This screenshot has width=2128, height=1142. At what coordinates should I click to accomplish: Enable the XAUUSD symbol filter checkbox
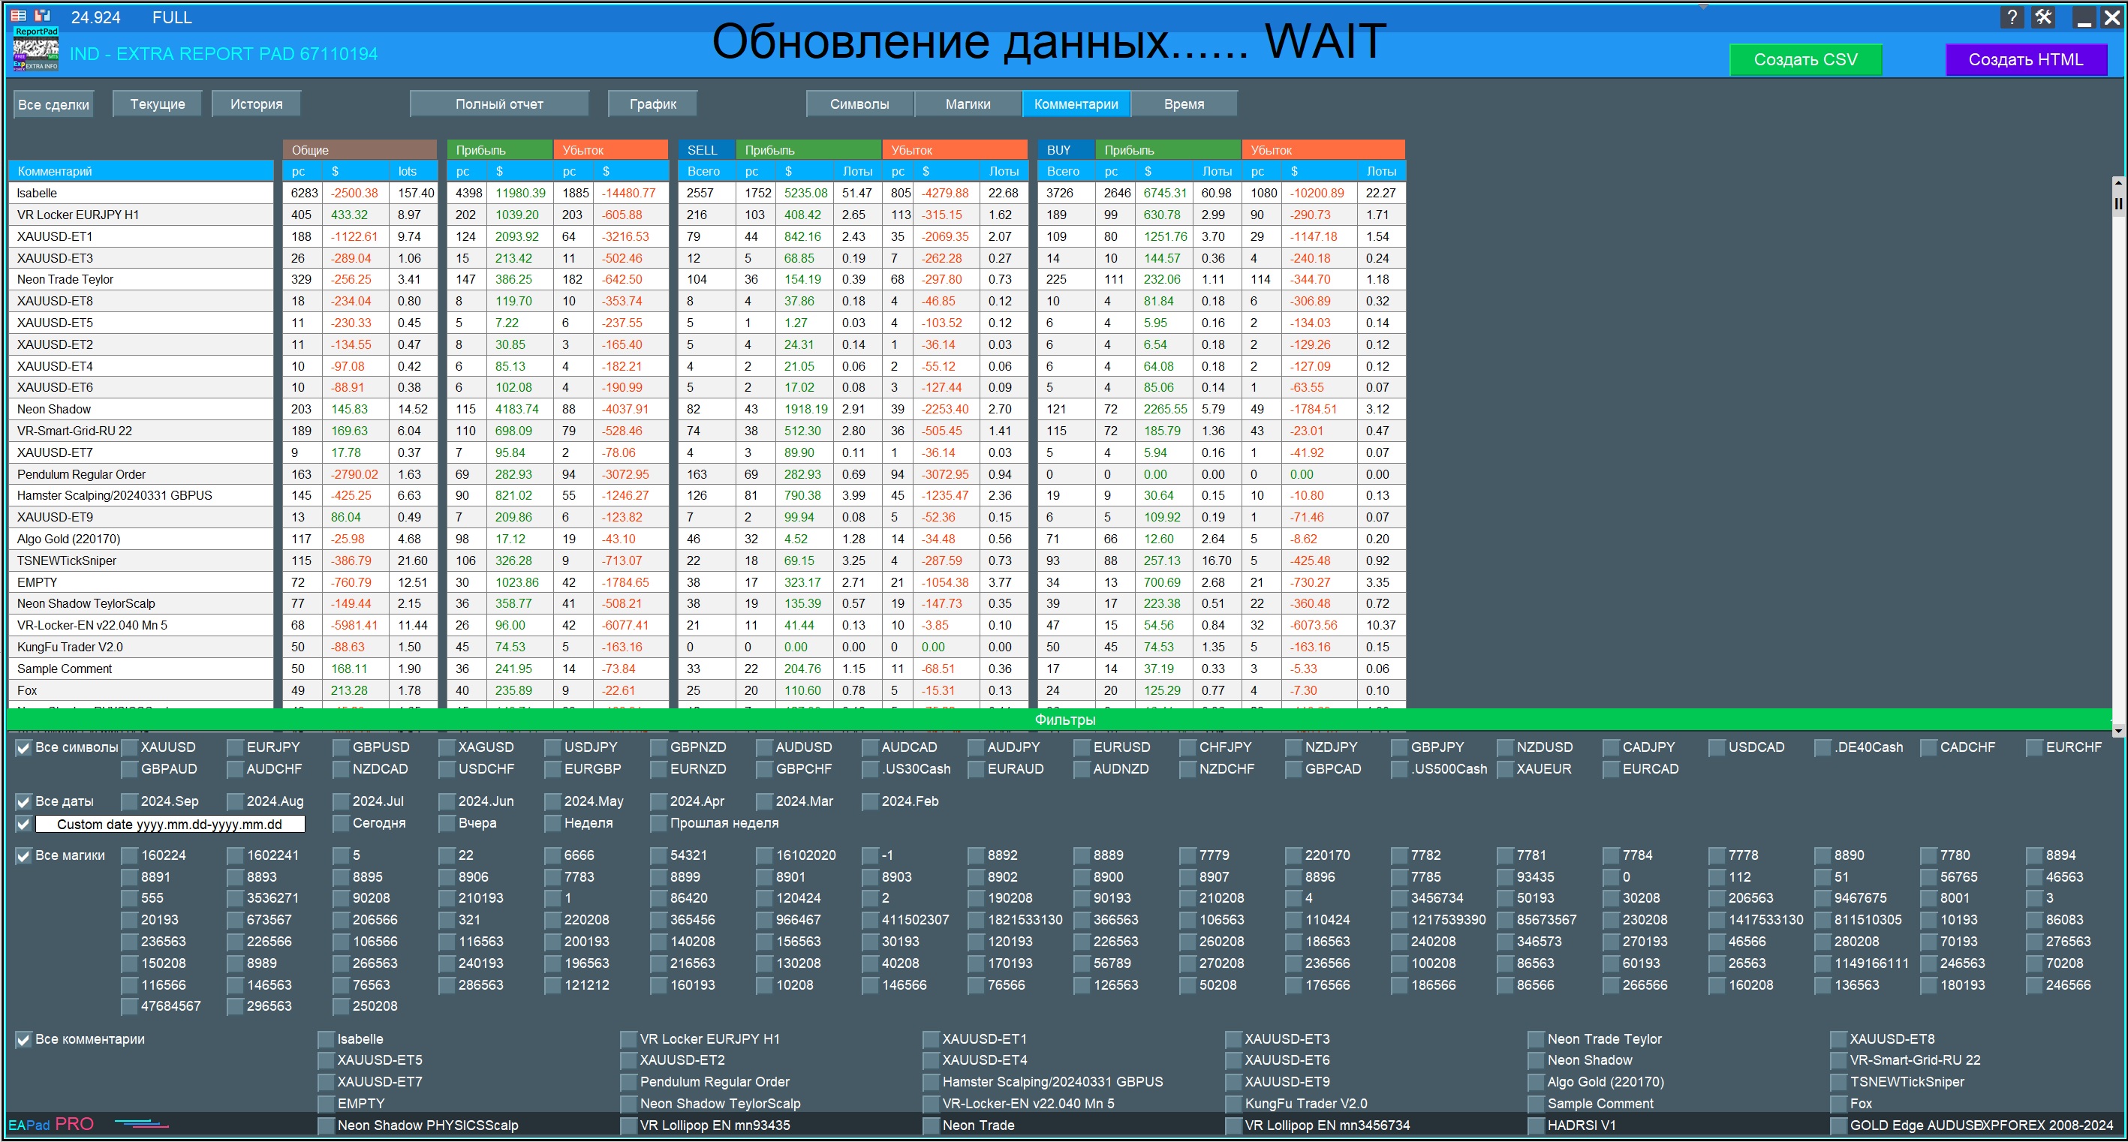click(x=130, y=748)
